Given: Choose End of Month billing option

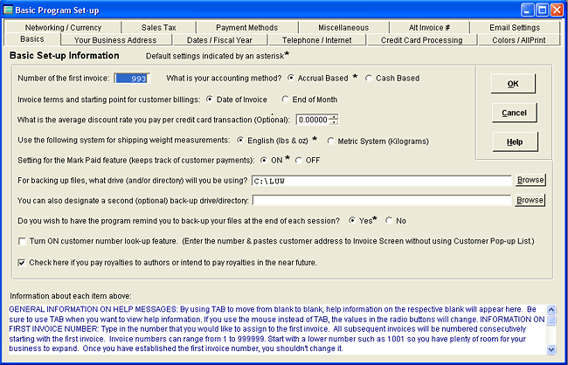Looking at the screenshot, I should (286, 99).
